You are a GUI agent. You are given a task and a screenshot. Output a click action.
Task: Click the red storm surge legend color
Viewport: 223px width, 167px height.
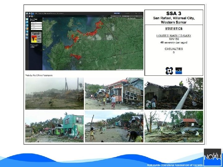coord(34,36)
